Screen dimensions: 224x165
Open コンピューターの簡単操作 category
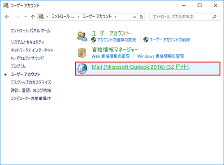30,98
